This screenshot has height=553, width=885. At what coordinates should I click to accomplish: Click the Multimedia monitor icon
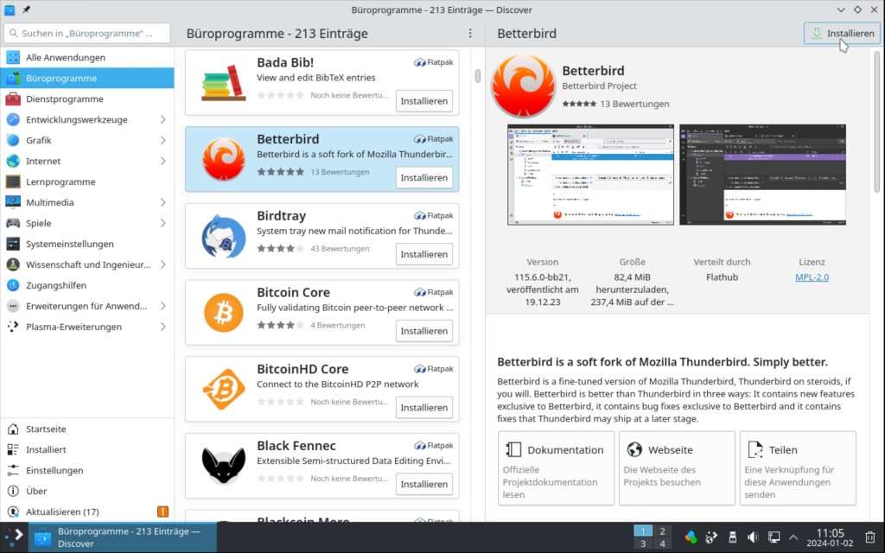12,202
